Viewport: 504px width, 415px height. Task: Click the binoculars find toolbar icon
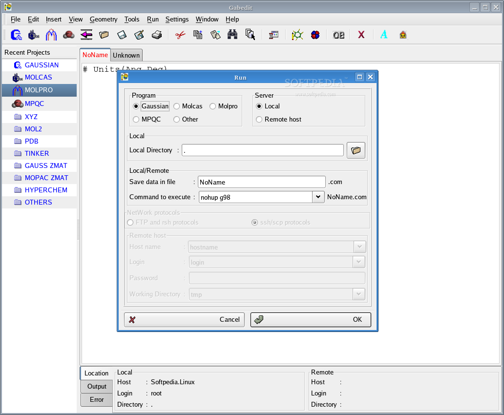pos(232,35)
